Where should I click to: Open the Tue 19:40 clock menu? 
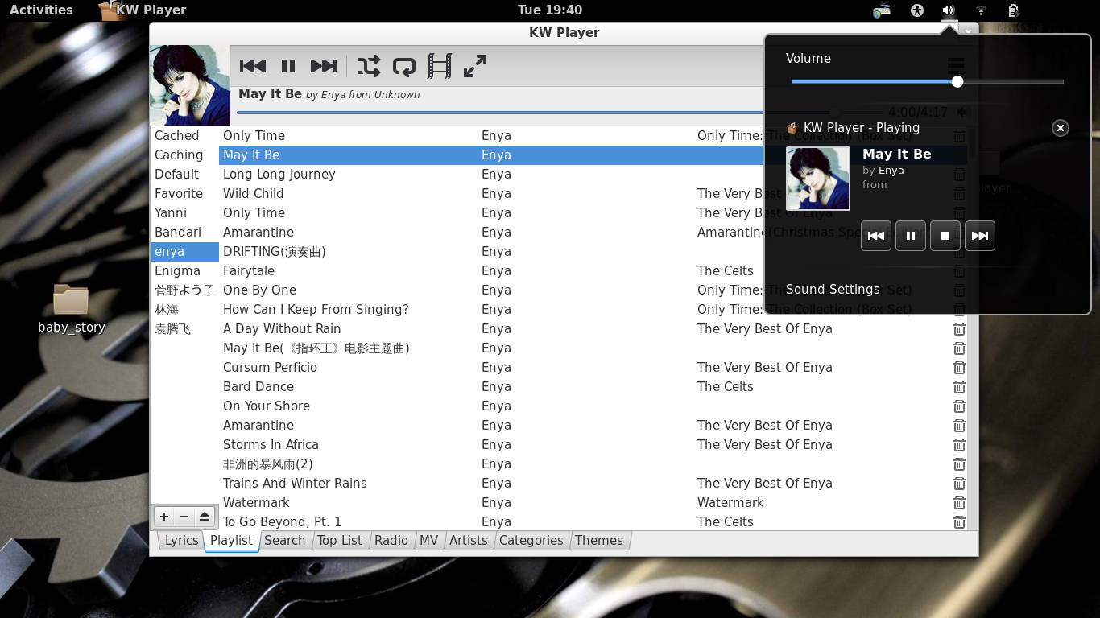[x=550, y=10]
